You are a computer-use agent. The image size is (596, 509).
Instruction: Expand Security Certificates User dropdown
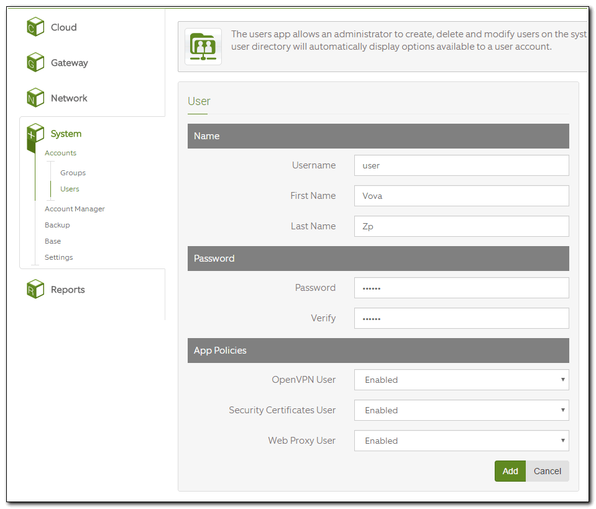(x=461, y=410)
